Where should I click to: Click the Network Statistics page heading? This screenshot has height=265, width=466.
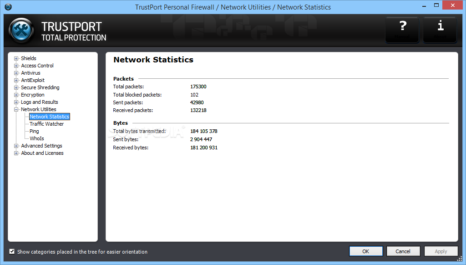(x=153, y=60)
